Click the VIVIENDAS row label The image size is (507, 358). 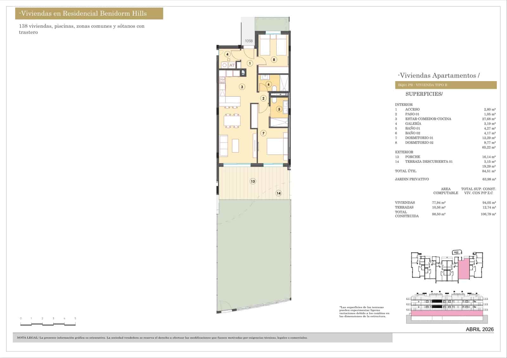coord(405,203)
